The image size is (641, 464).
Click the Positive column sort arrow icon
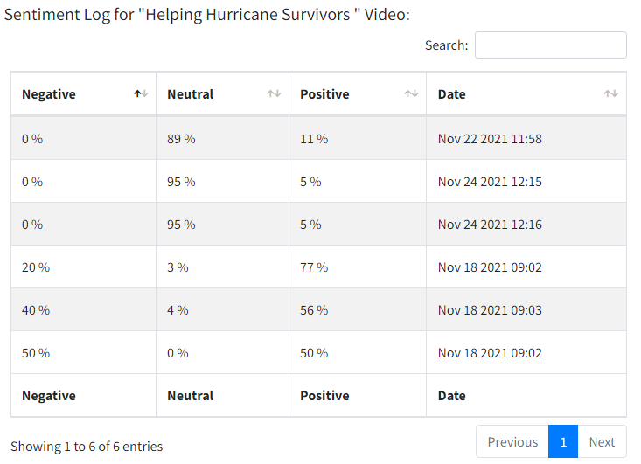411,94
